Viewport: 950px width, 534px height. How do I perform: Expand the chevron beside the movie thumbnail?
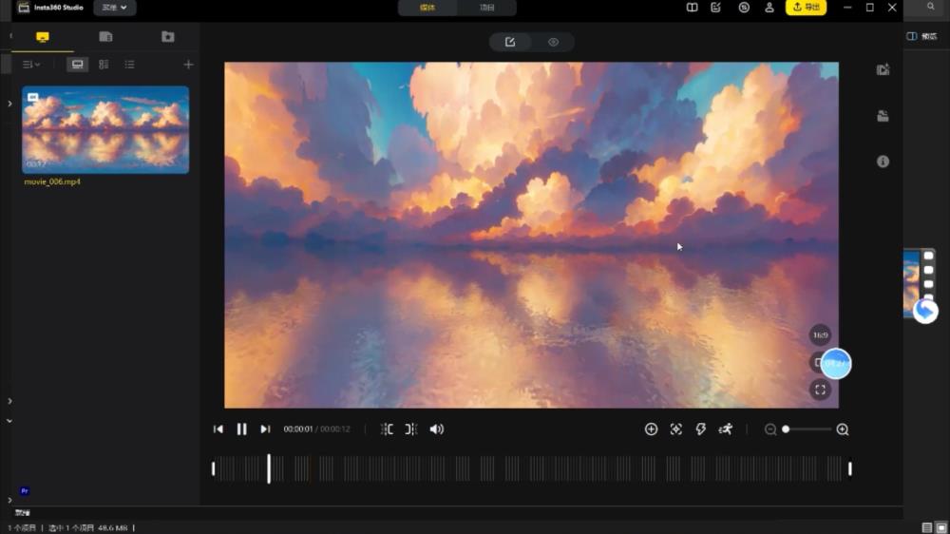click(9, 104)
